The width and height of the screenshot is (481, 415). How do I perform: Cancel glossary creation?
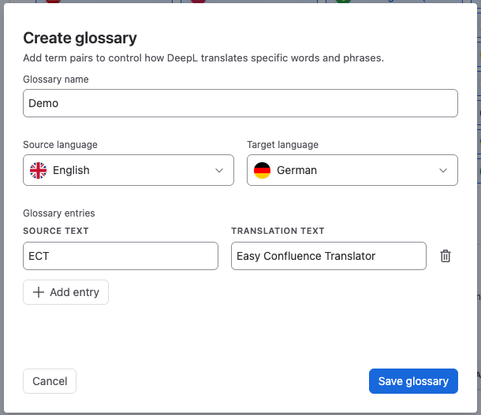pos(50,381)
